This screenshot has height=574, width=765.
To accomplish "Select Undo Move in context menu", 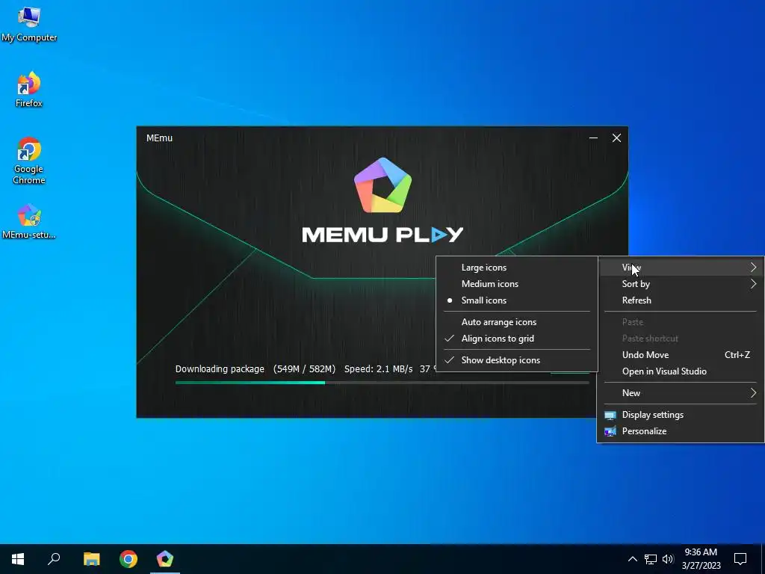I will pyautogui.click(x=681, y=355).
